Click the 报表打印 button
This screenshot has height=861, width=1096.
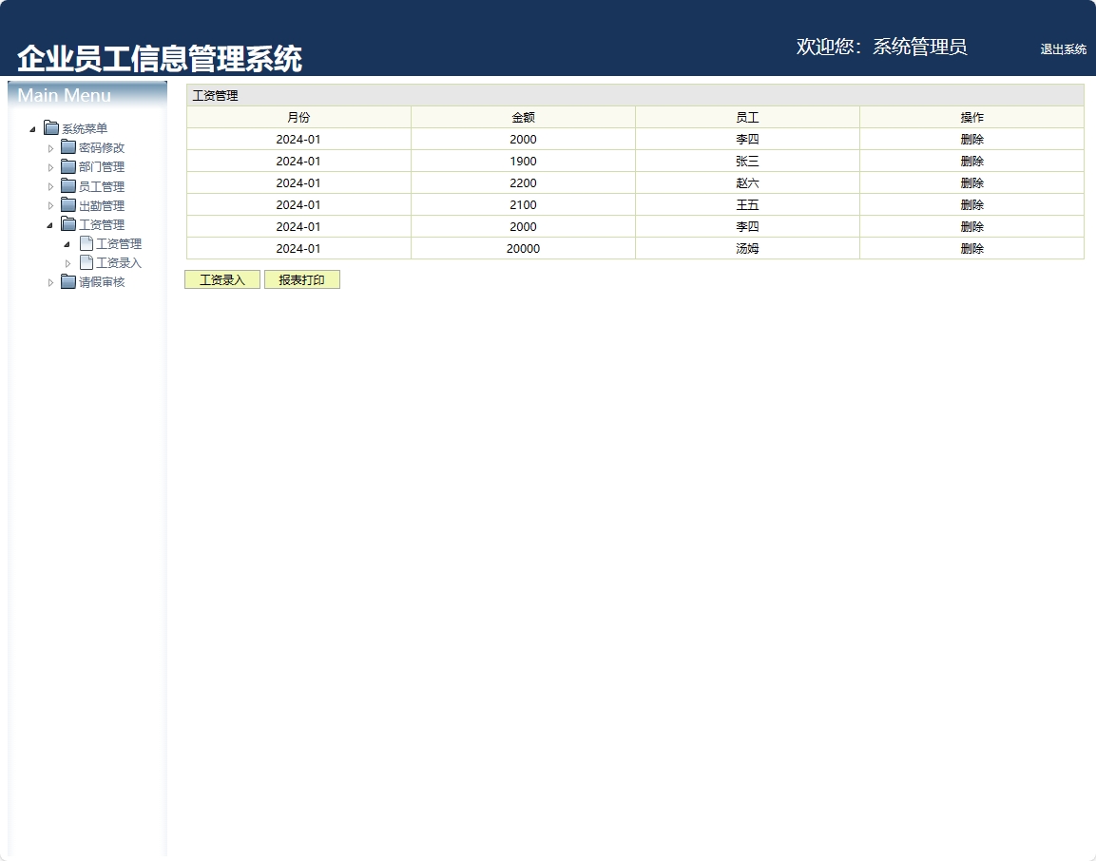[x=302, y=278]
